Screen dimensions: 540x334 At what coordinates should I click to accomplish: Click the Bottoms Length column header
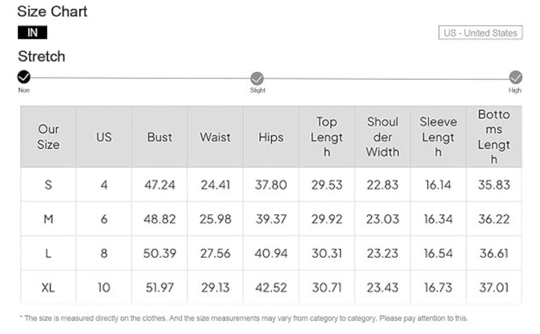[x=494, y=137]
